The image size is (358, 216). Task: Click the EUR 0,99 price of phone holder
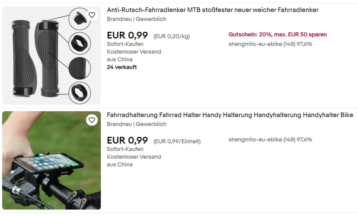point(127,140)
